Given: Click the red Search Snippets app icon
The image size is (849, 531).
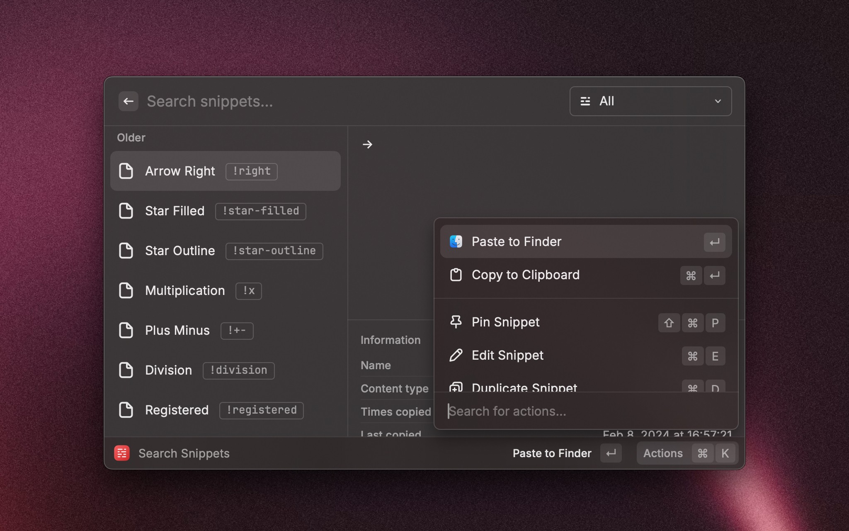Looking at the screenshot, I should click(122, 453).
